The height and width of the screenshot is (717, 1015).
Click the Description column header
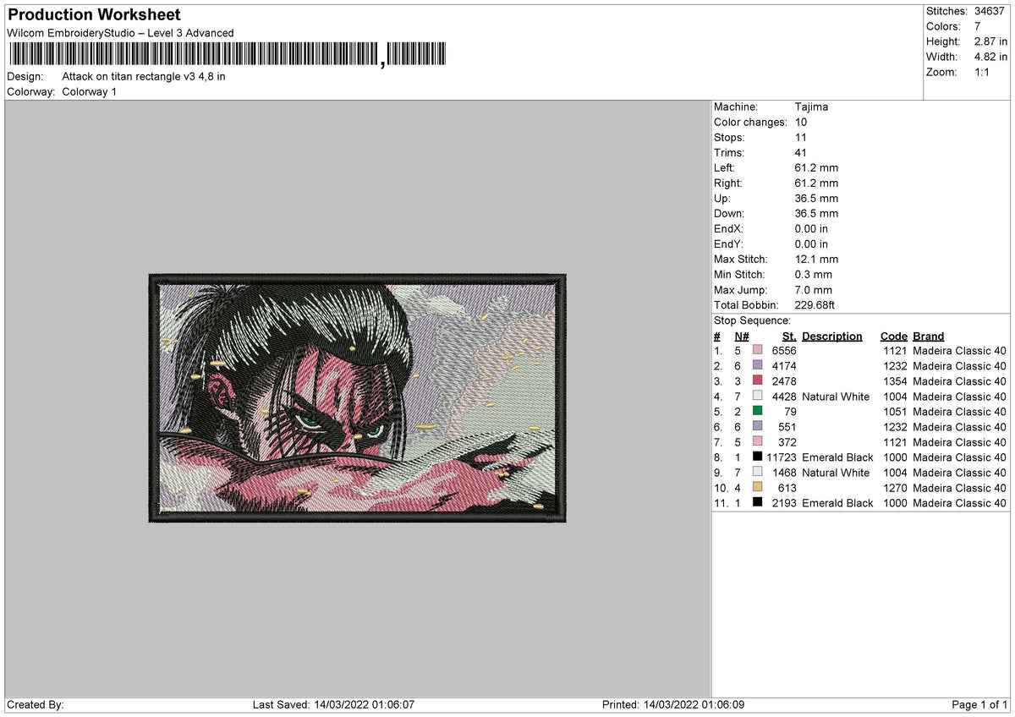click(x=832, y=336)
